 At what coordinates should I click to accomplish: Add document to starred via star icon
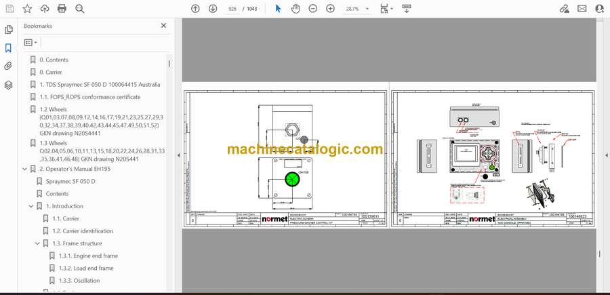27,9
